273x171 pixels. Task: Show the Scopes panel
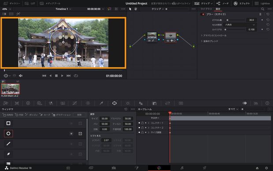click(x=256, y=103)
